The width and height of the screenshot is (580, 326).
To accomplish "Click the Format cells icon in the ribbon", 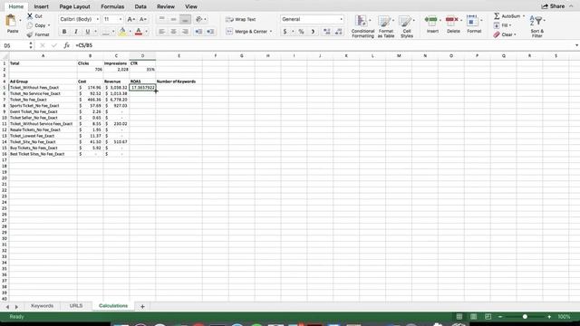I will coord(472,21).
